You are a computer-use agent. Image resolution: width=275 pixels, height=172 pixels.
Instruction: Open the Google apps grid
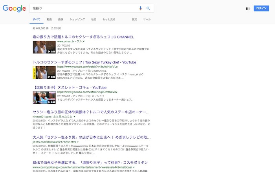(247, 8)
